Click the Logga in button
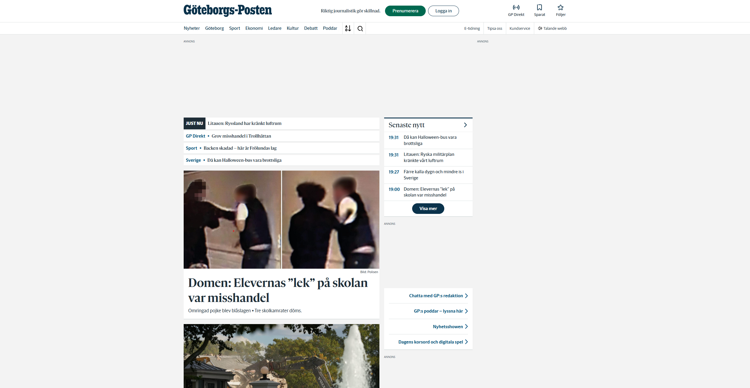750x388 pixels. coord(443,11)
